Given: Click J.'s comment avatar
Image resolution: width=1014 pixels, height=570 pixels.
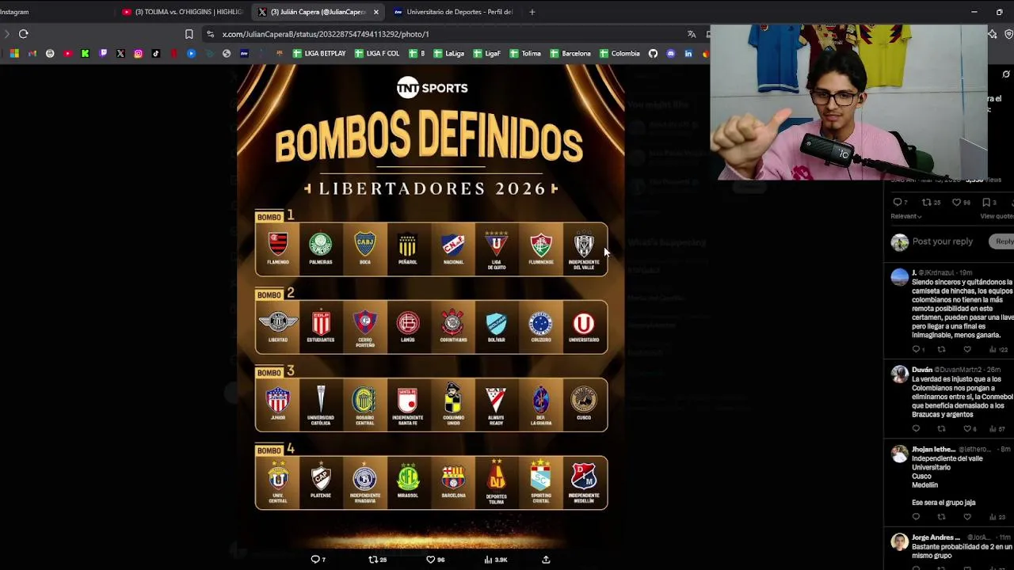Looking at the screenshot, I should coord(899,277).
